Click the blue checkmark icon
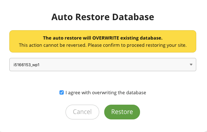Image resolution: width=207 pixels, height=132 pixels. tap(62, 92)
